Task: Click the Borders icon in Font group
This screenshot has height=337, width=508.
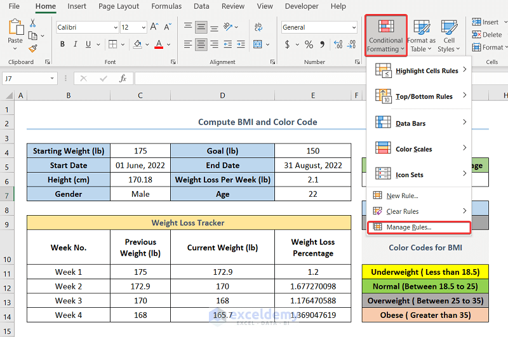Action: (112, 44)
